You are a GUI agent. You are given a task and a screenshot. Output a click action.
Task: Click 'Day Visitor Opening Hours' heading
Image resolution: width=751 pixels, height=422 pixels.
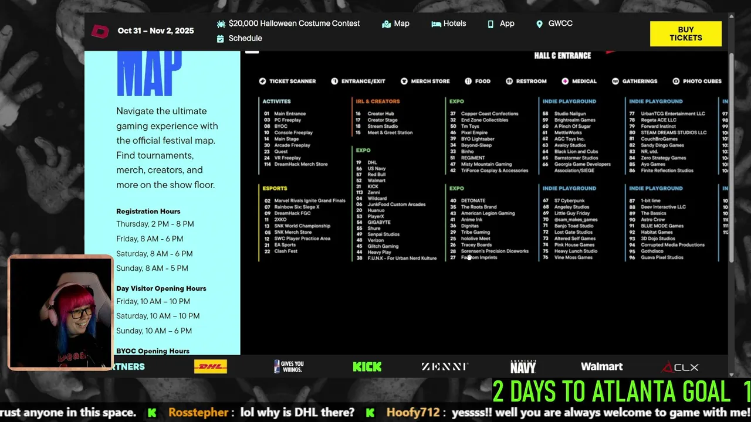tap(161, 289)
